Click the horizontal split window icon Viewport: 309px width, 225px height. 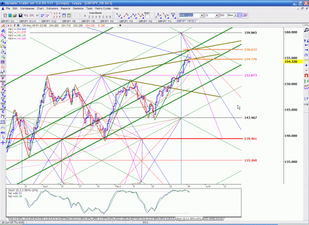coord(64,15)
